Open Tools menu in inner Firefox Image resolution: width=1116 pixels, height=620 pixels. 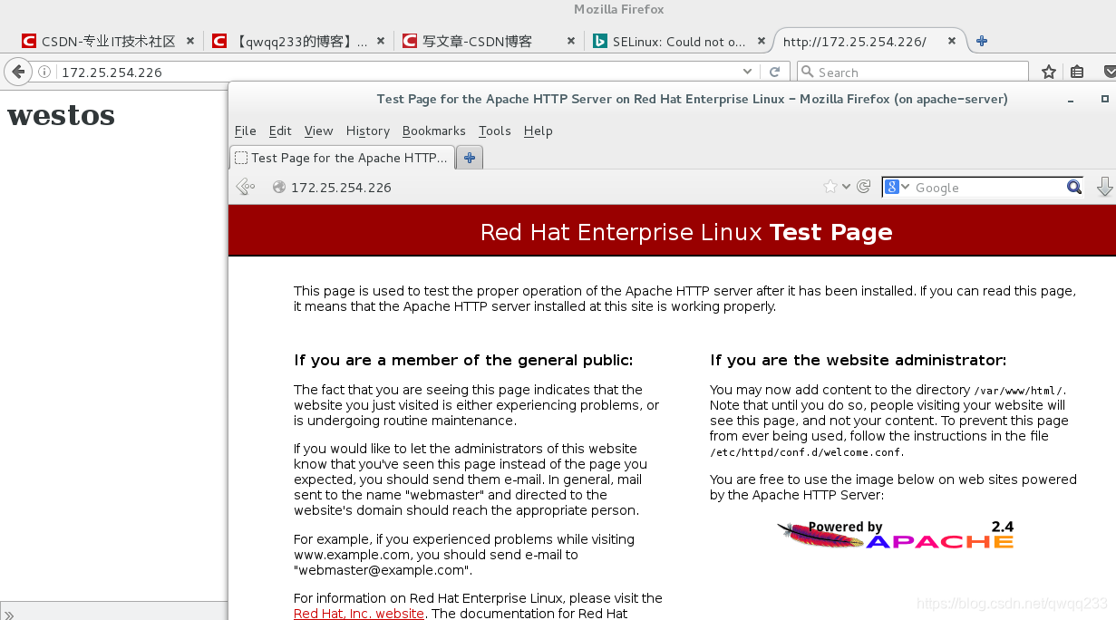click(495, 131)
